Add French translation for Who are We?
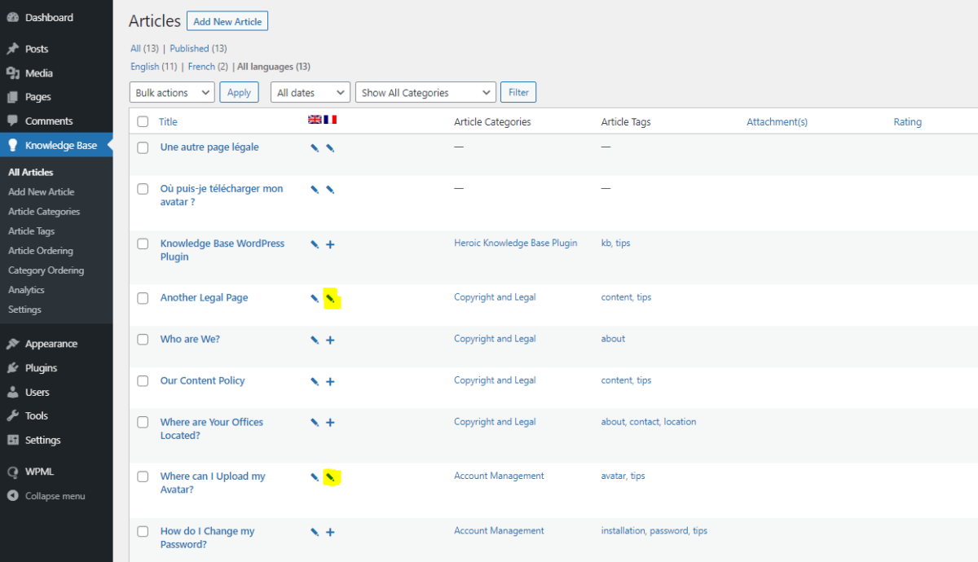The width and height of the screenshot is (978, 562). click(330, 340)
